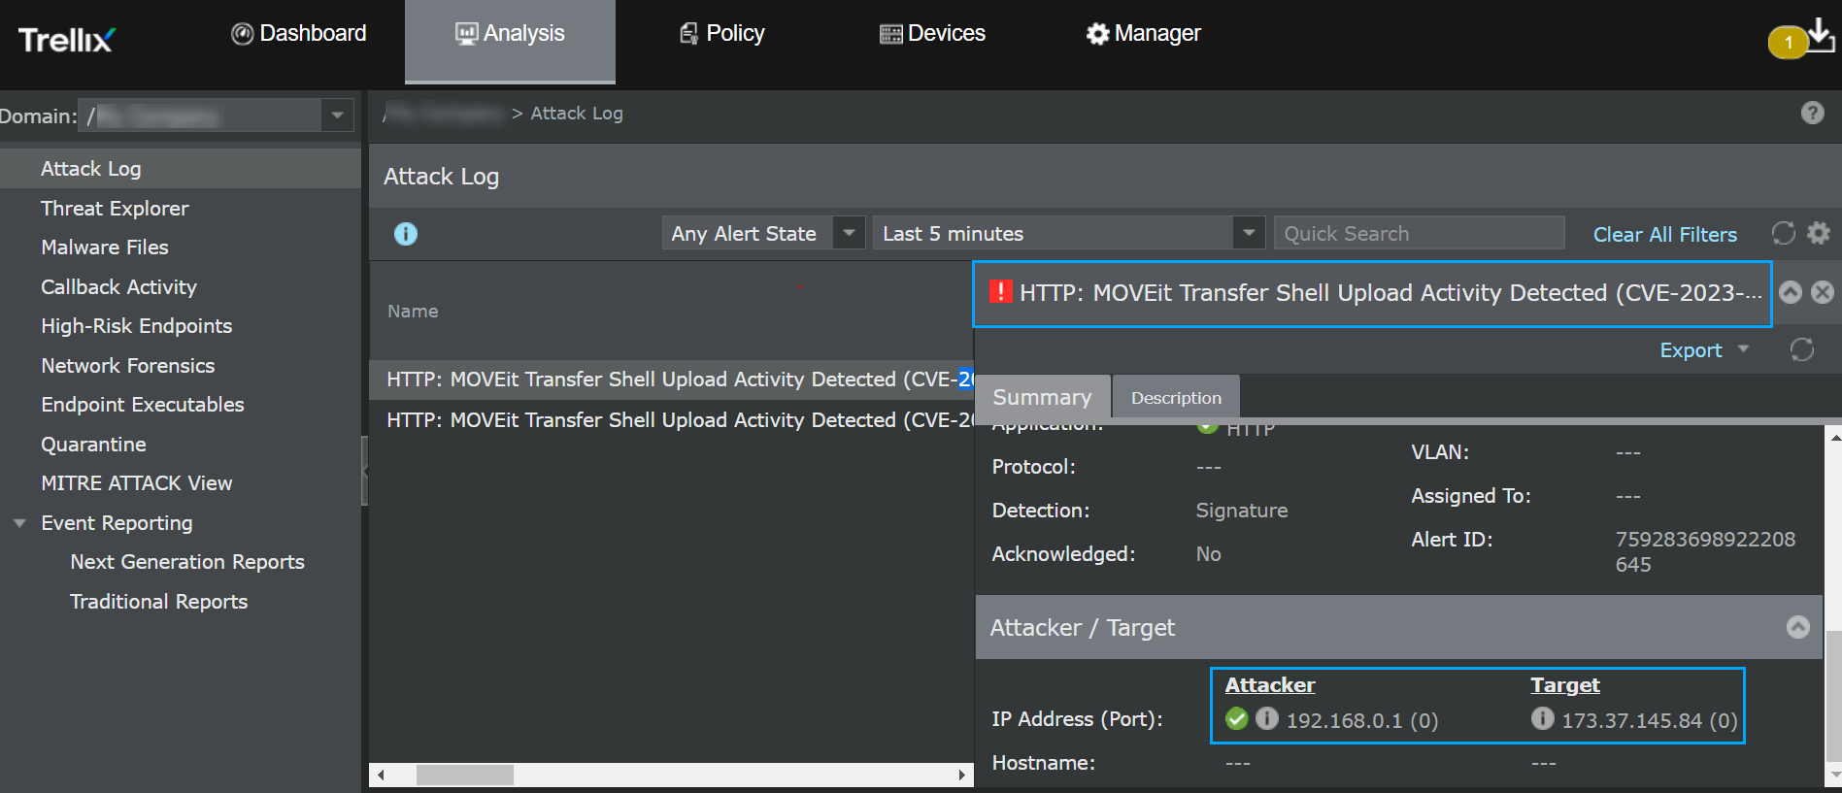The image size is (1842, 793).
Task: Select Malware Files in sidebar
Action: [105, 248]
